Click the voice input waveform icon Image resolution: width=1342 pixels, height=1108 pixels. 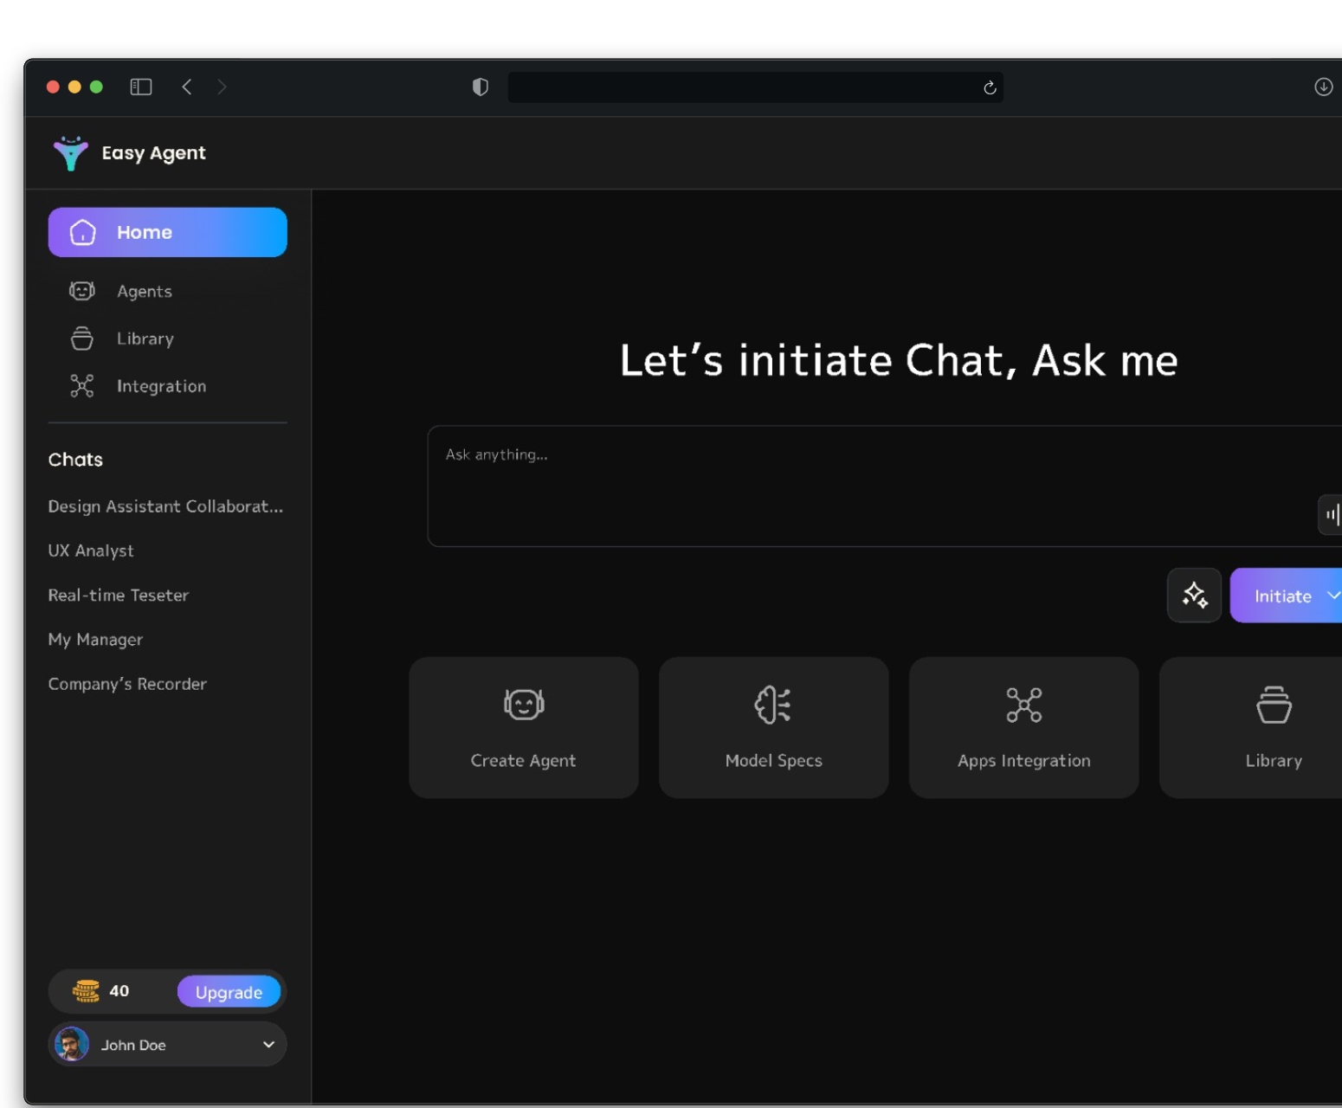click(1331, 515)
